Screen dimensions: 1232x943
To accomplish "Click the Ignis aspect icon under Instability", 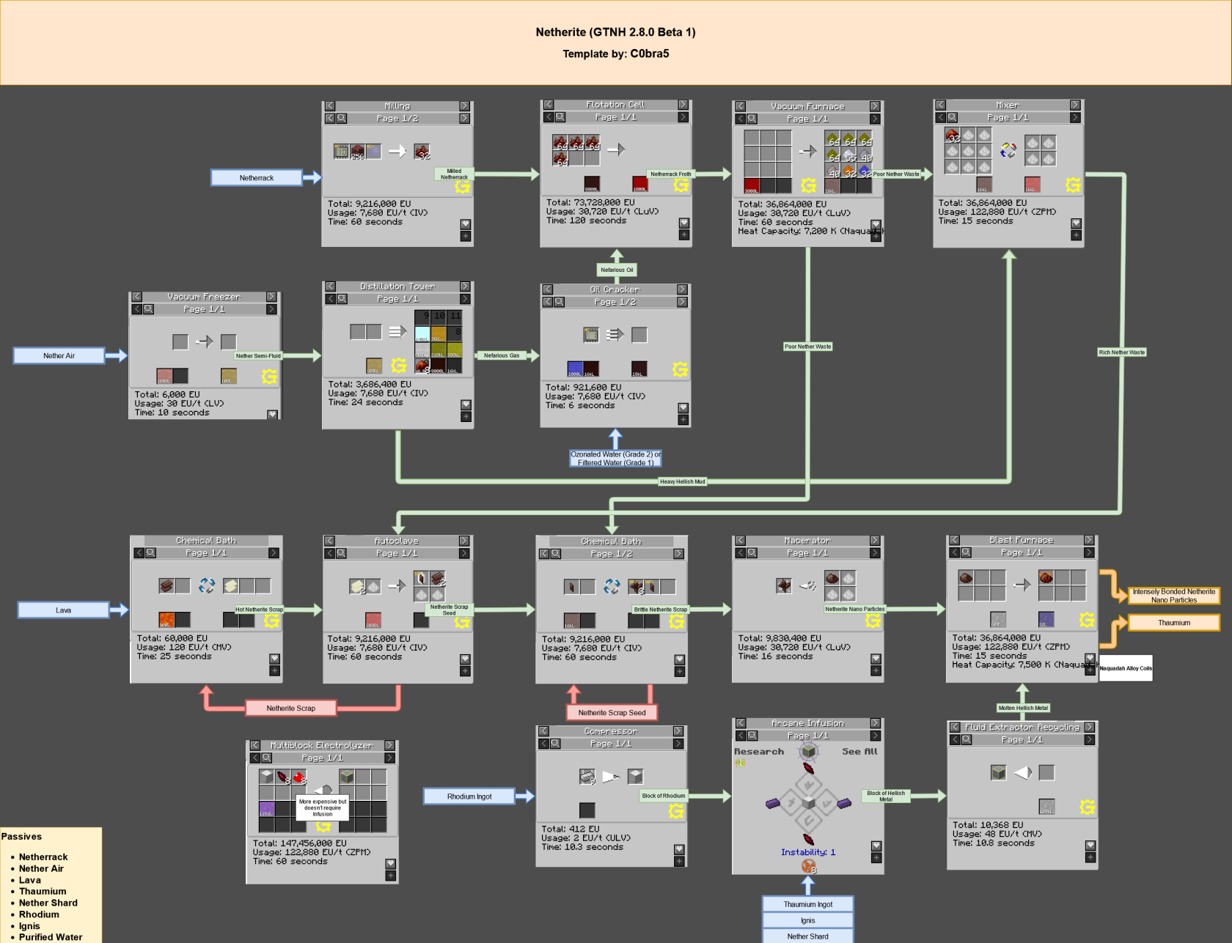I will [x=808, y=867].
